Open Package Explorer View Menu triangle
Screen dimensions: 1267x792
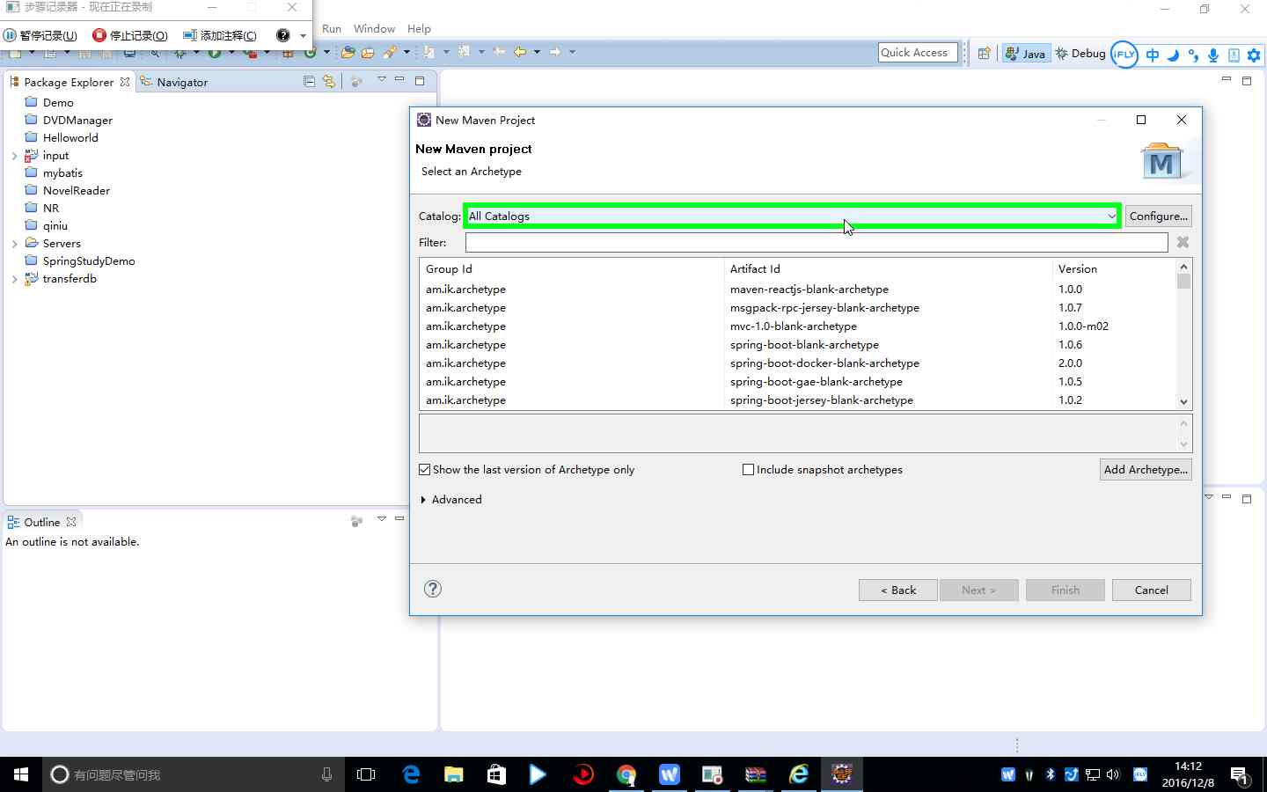381,79
